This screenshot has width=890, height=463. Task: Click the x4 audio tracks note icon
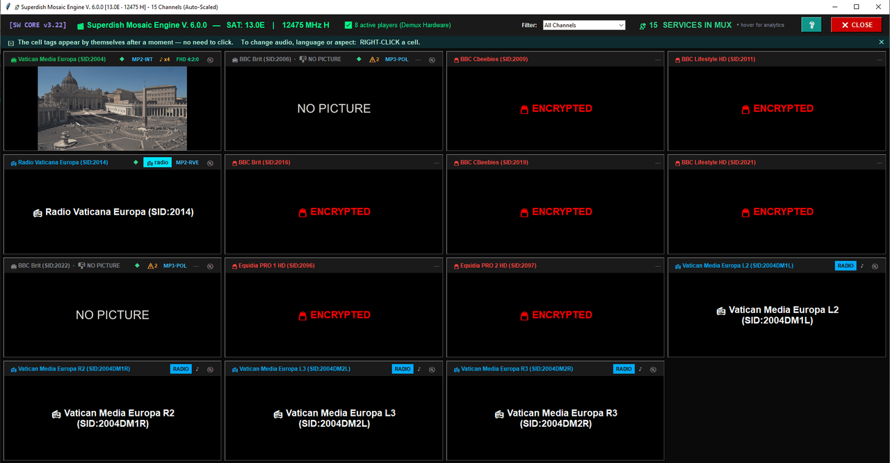[165, 60]
